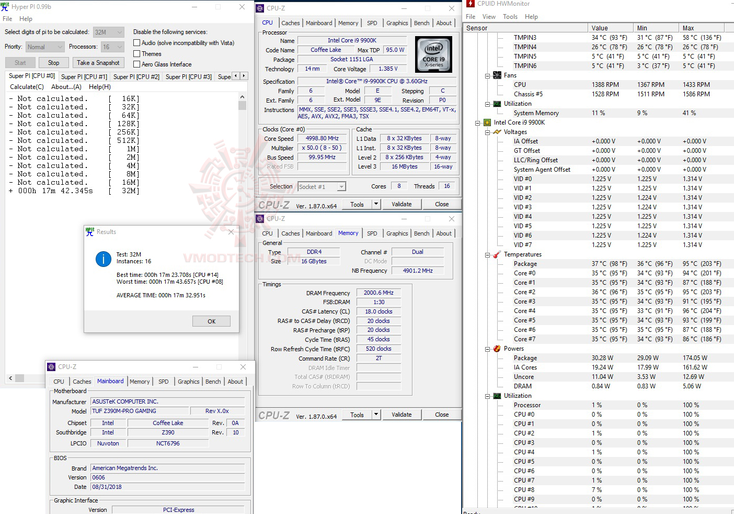This screenshot has width=734, height=514.
Task: Click the Take a Snapshot button
Action: click(x=98, y=62)
